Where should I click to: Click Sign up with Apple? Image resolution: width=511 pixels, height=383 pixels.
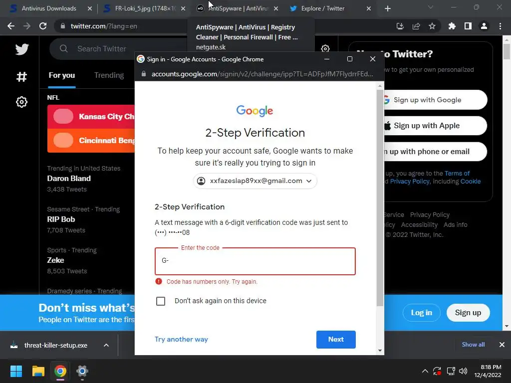[x=435, y=126]
